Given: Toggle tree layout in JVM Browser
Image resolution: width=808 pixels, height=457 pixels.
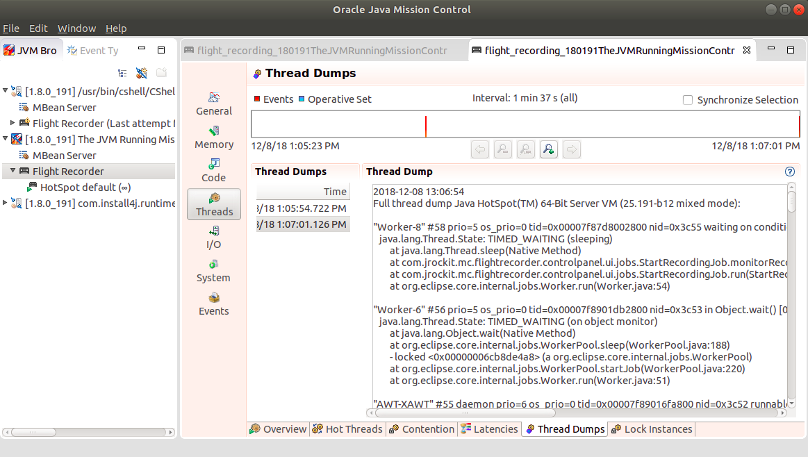Looking at the screenshot, I should [x=123, y=73].
